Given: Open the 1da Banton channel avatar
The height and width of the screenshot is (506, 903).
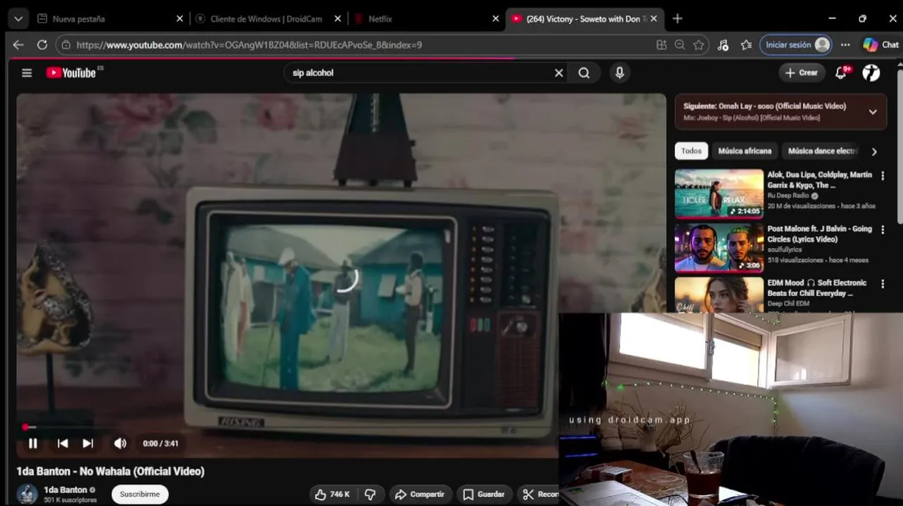Looking at the screenshot, I should (27, 494).
